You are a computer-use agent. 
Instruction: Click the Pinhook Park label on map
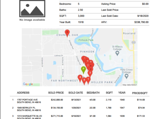86,40
